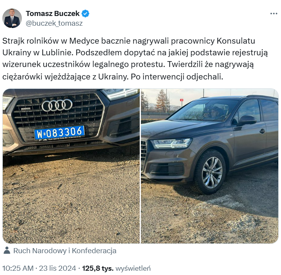Click the LED headlight in side-view photo
Viewport: 281px width, 275px height.
click(x=171, y=143)
